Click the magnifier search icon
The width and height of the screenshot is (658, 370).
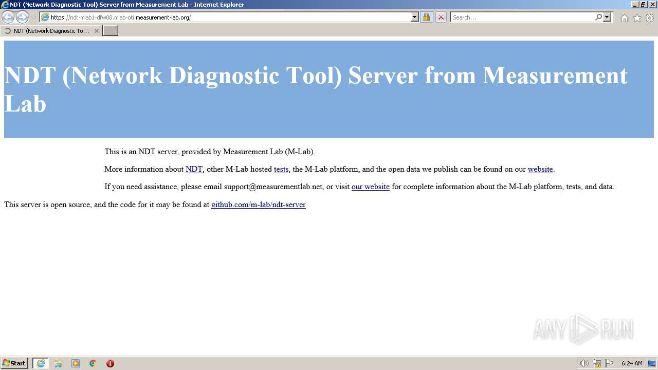[x=598, y=17]
